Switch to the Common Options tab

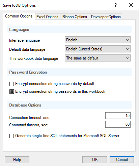[19, 16]
